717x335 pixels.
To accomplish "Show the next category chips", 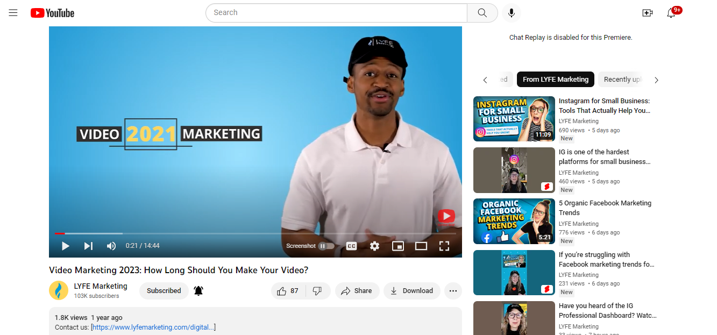I will (656, 80).
